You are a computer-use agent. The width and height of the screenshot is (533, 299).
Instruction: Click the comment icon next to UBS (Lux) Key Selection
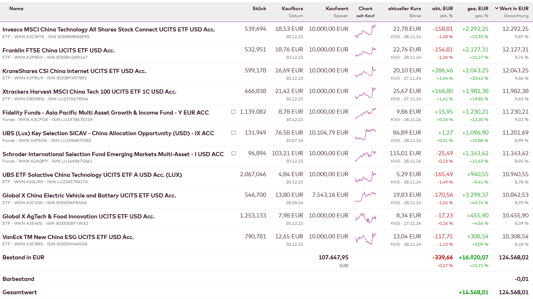pos(233,133)
